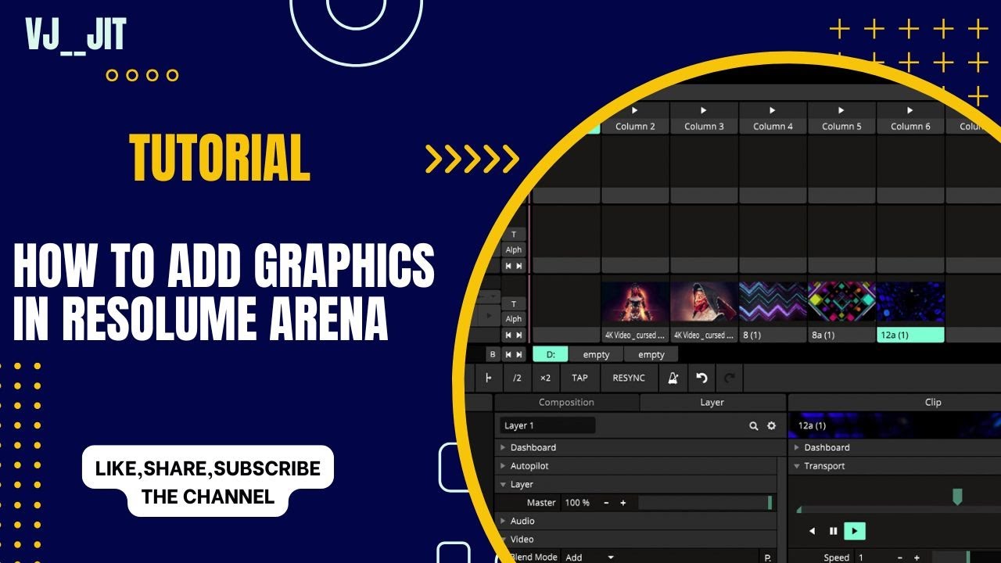
Task: Pause the clip in Transport
Action: point(833,531)
